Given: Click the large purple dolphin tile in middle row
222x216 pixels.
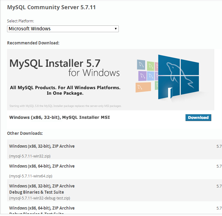Looking at the screenshot, I should pos(142,76).
